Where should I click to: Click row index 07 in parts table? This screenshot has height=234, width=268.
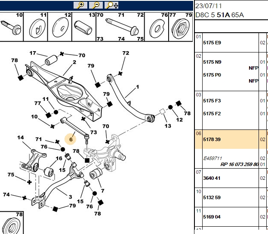[198, 172]
